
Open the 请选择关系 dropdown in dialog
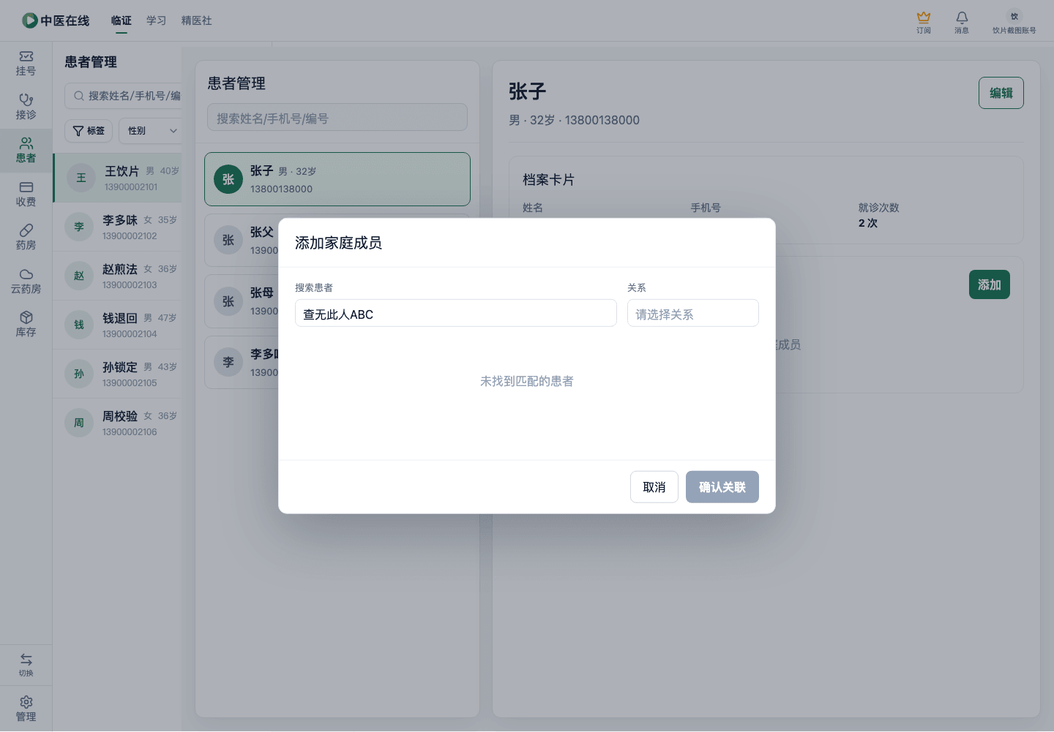(692, 314)
